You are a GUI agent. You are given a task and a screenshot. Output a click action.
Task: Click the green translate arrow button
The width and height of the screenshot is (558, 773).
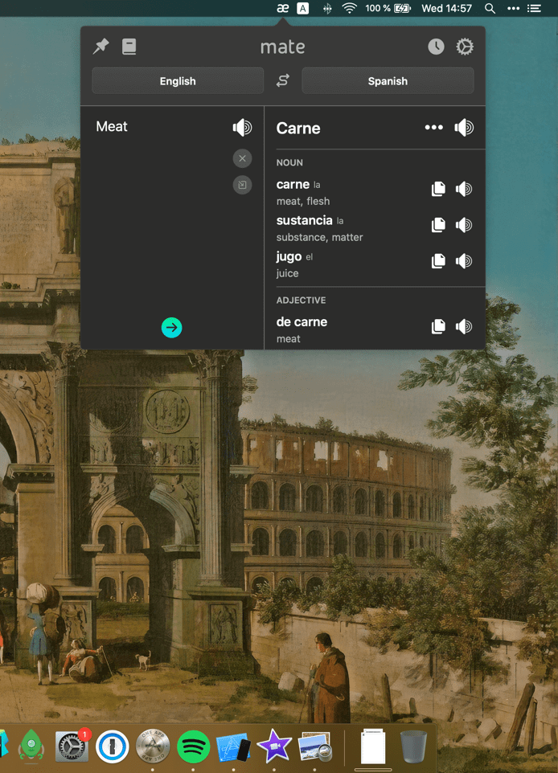pos(172,327)
